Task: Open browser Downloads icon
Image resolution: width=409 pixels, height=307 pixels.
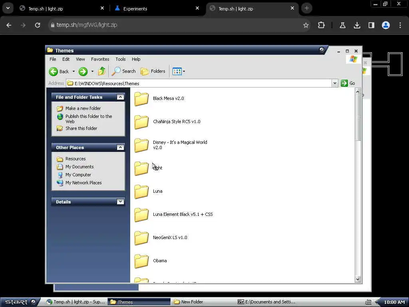Action: (x=357, y=25)
